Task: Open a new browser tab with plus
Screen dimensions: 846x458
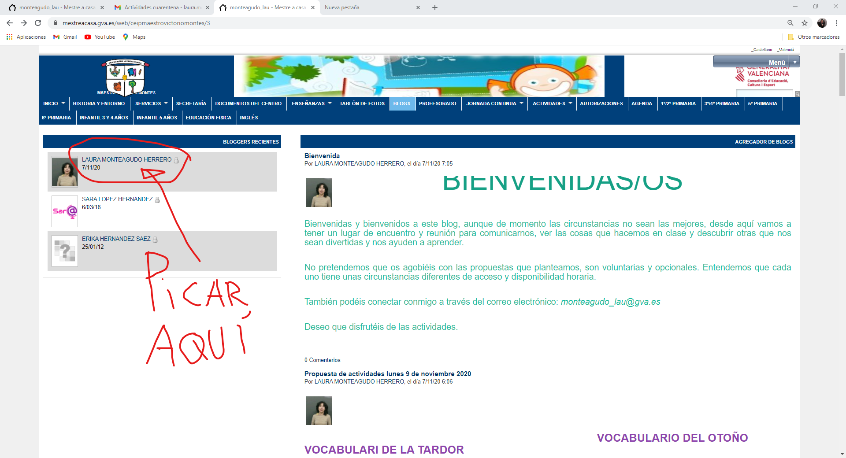Action: point(435,7)
